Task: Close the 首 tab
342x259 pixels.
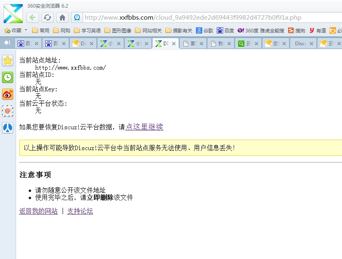Action: [x=202, y=44]
